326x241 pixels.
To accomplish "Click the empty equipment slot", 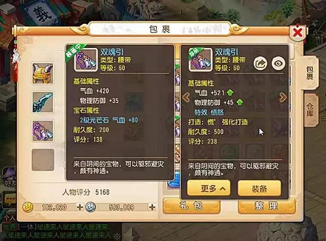I will 43,160.
